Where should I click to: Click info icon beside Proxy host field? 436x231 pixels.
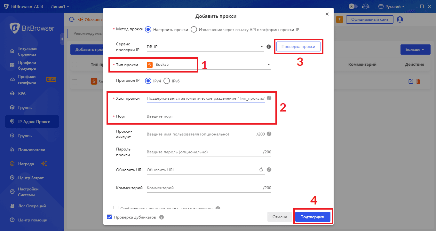coord(269,98)
